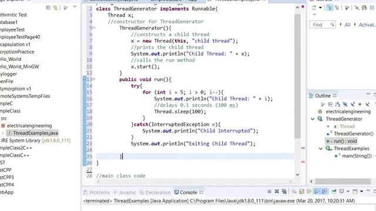The image size is (376, 211).
Task: Click the Focus on Workweek icon
Action: (347, 8)
